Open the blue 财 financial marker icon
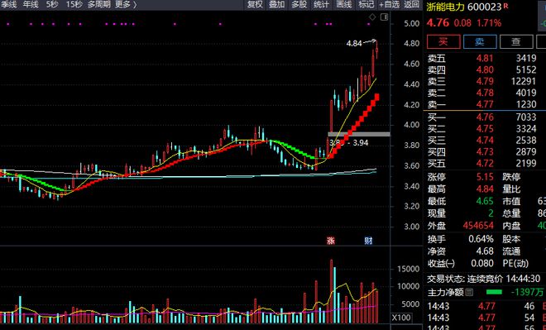The image size is (546, 330). tap(368, 241)
